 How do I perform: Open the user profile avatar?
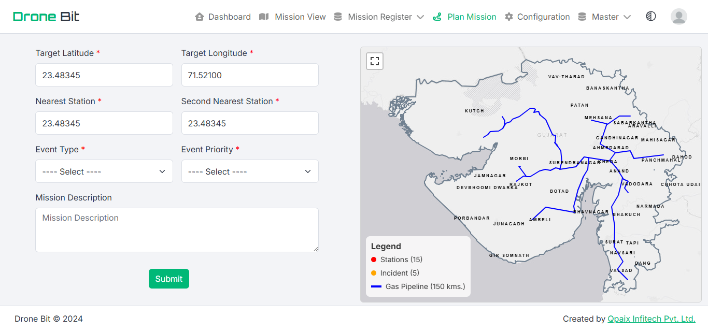click(x=678, y=17)
